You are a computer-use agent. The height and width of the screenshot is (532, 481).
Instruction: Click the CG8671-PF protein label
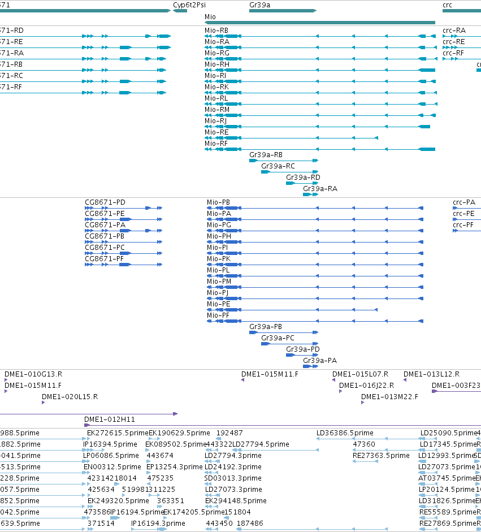pyautogui.click(x=104, y=259)
